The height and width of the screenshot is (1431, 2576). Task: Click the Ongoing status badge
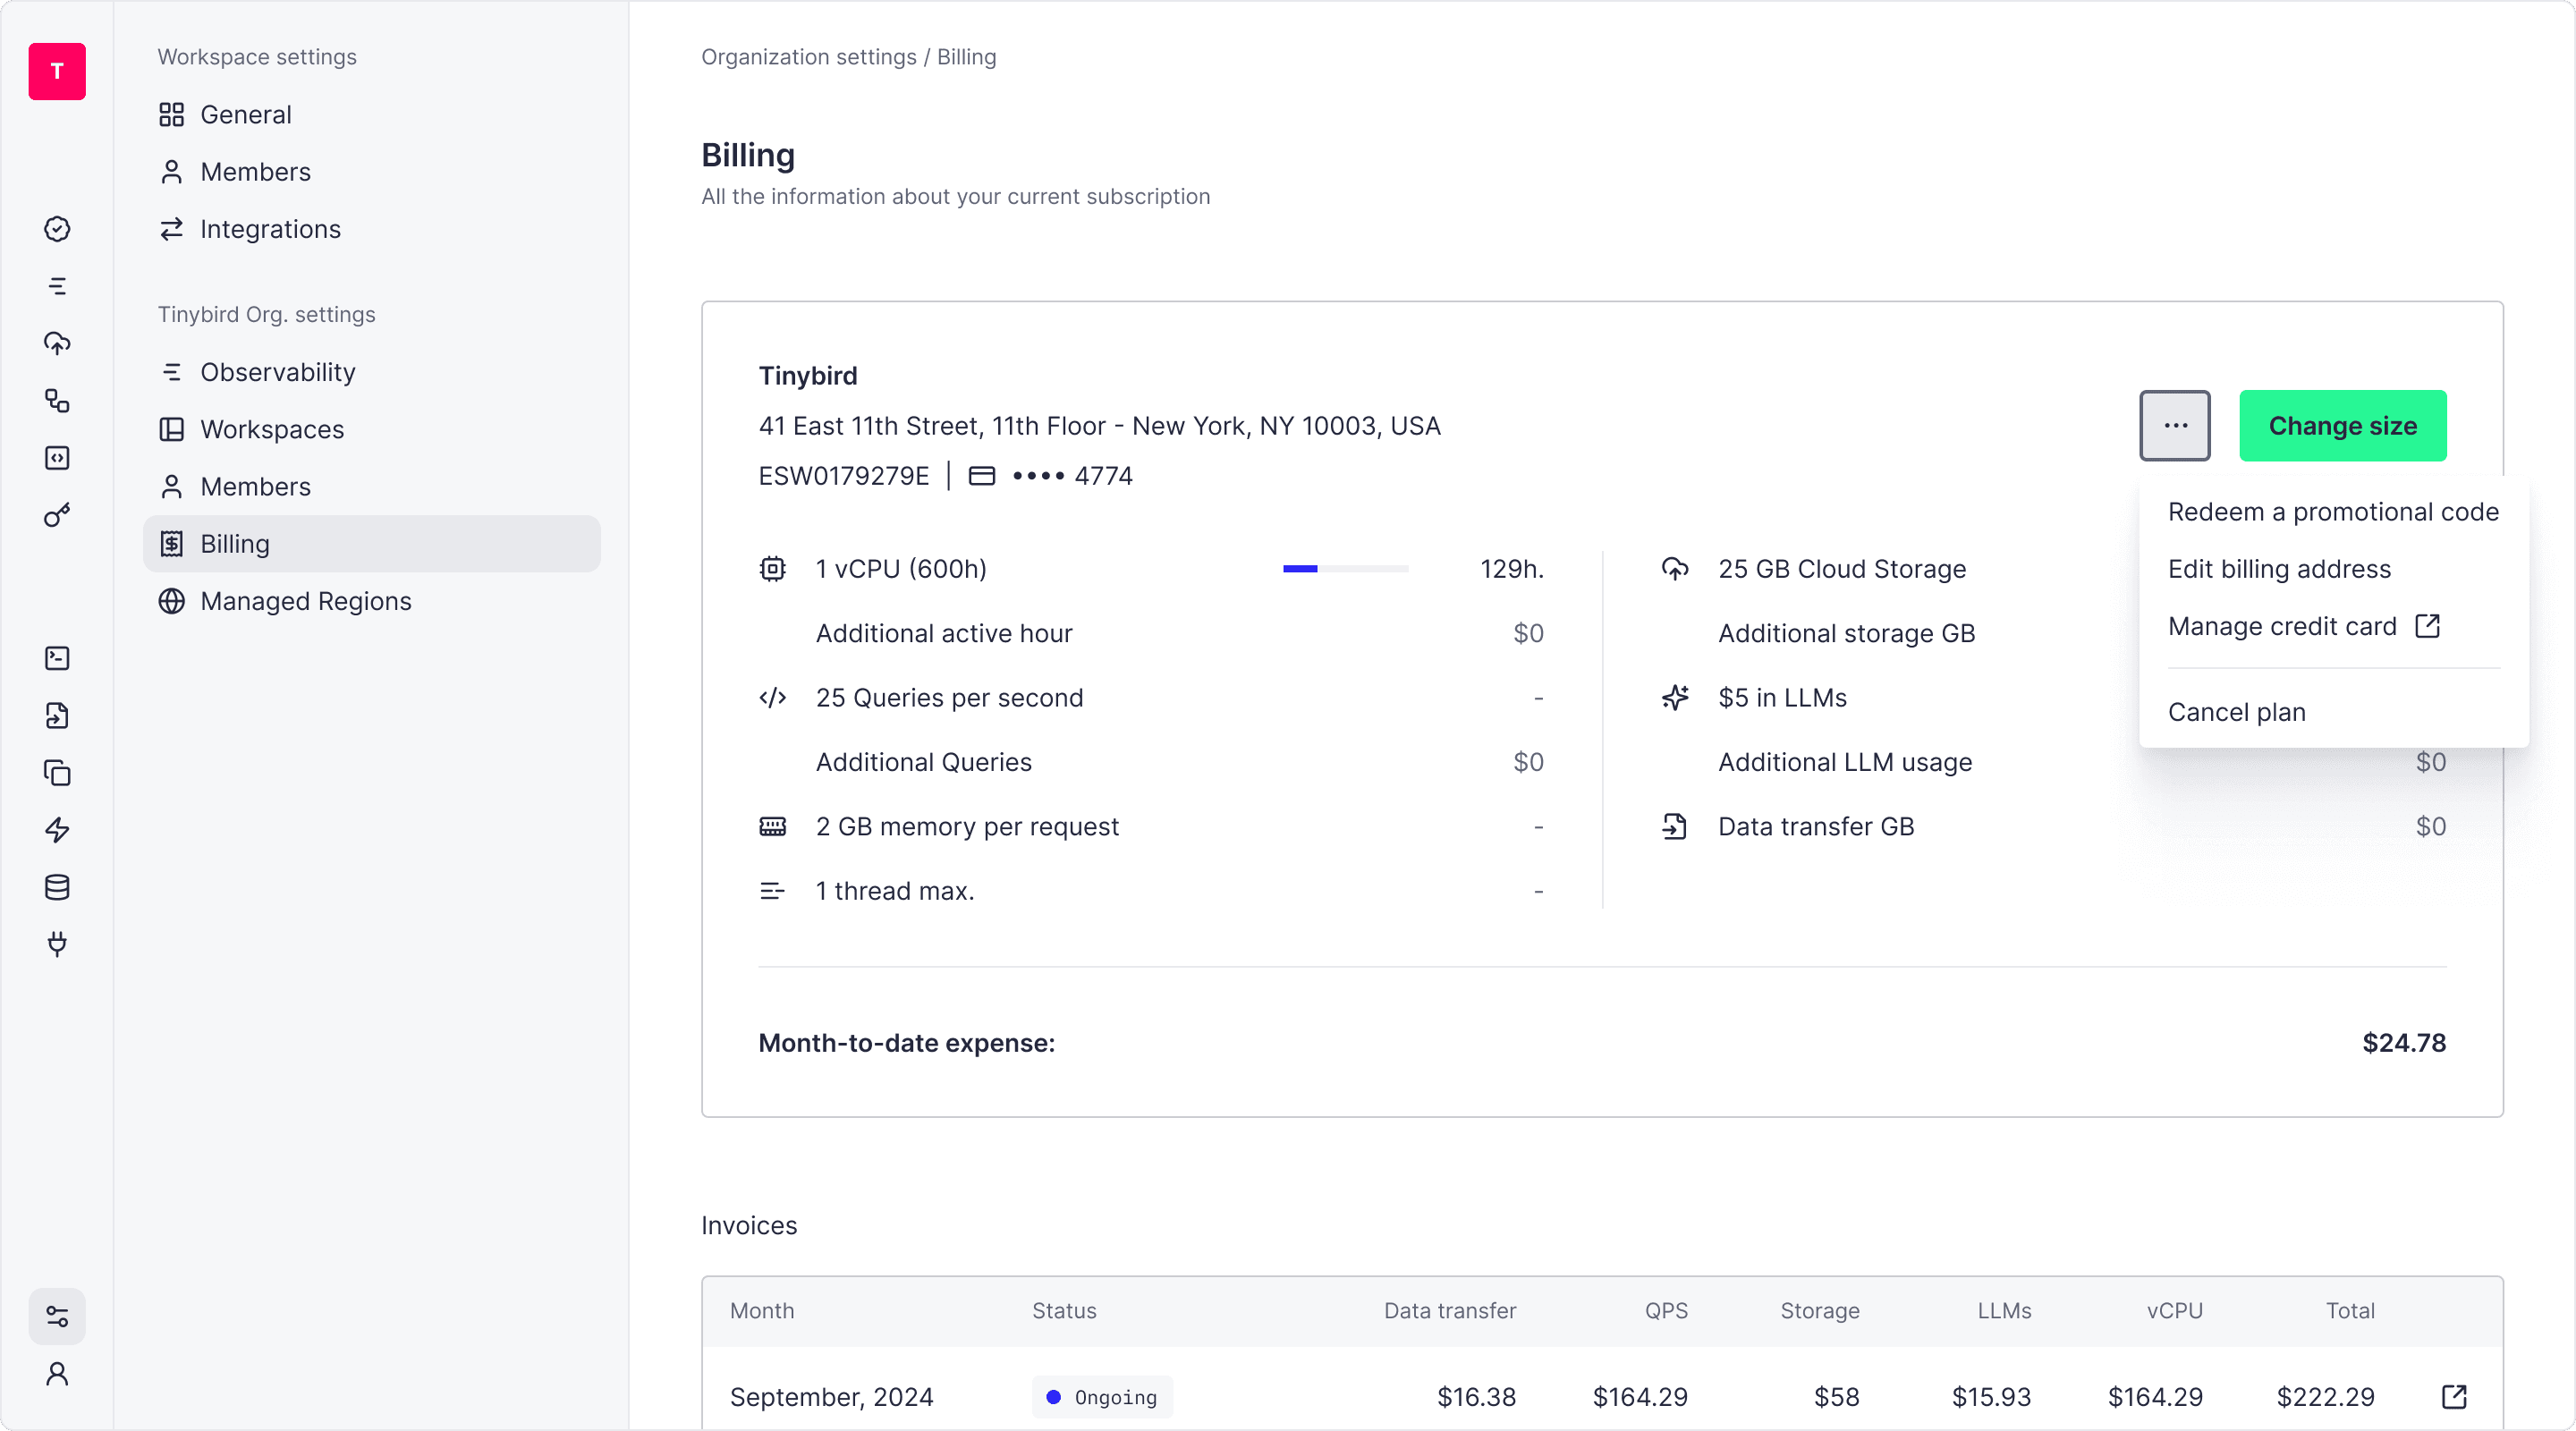coord(1102,1396)
